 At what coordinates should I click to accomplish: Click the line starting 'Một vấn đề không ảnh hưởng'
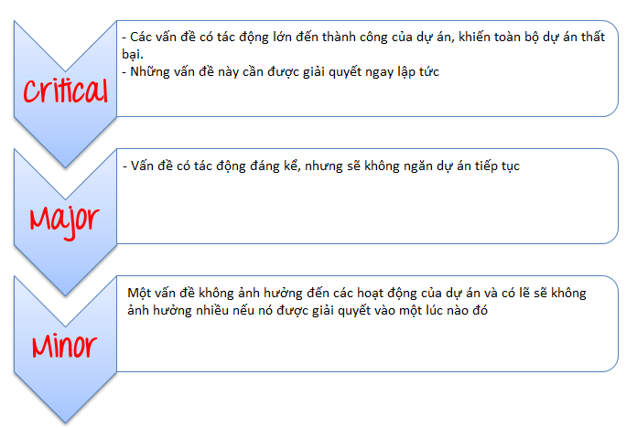coord(357,294)
